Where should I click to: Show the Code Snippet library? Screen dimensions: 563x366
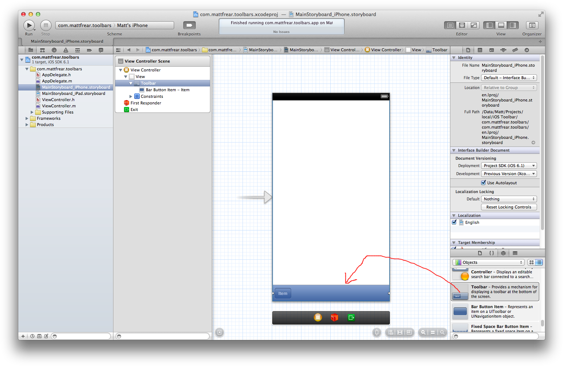492,253
